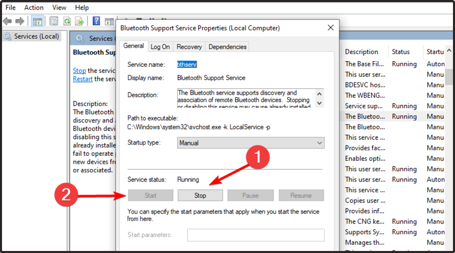Click the disabled Start button
Viewport: 455px width, 253px height.
coord(151,195)
